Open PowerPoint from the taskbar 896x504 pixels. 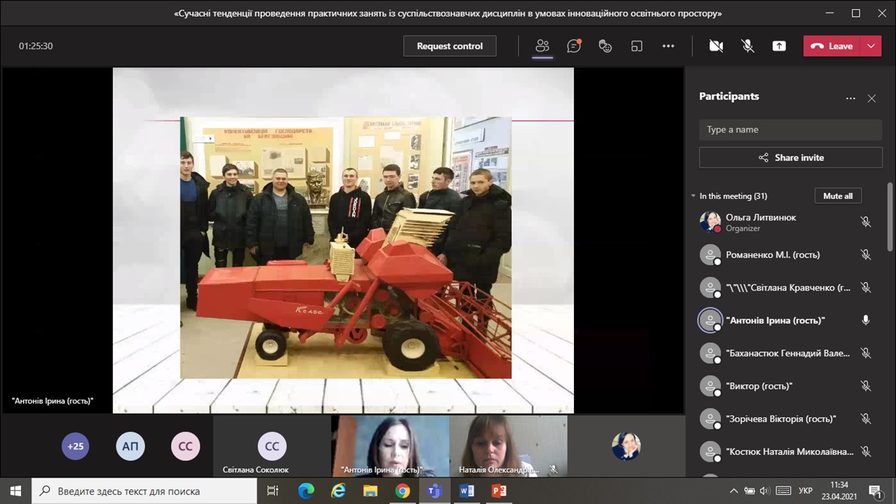coord(499,491)
